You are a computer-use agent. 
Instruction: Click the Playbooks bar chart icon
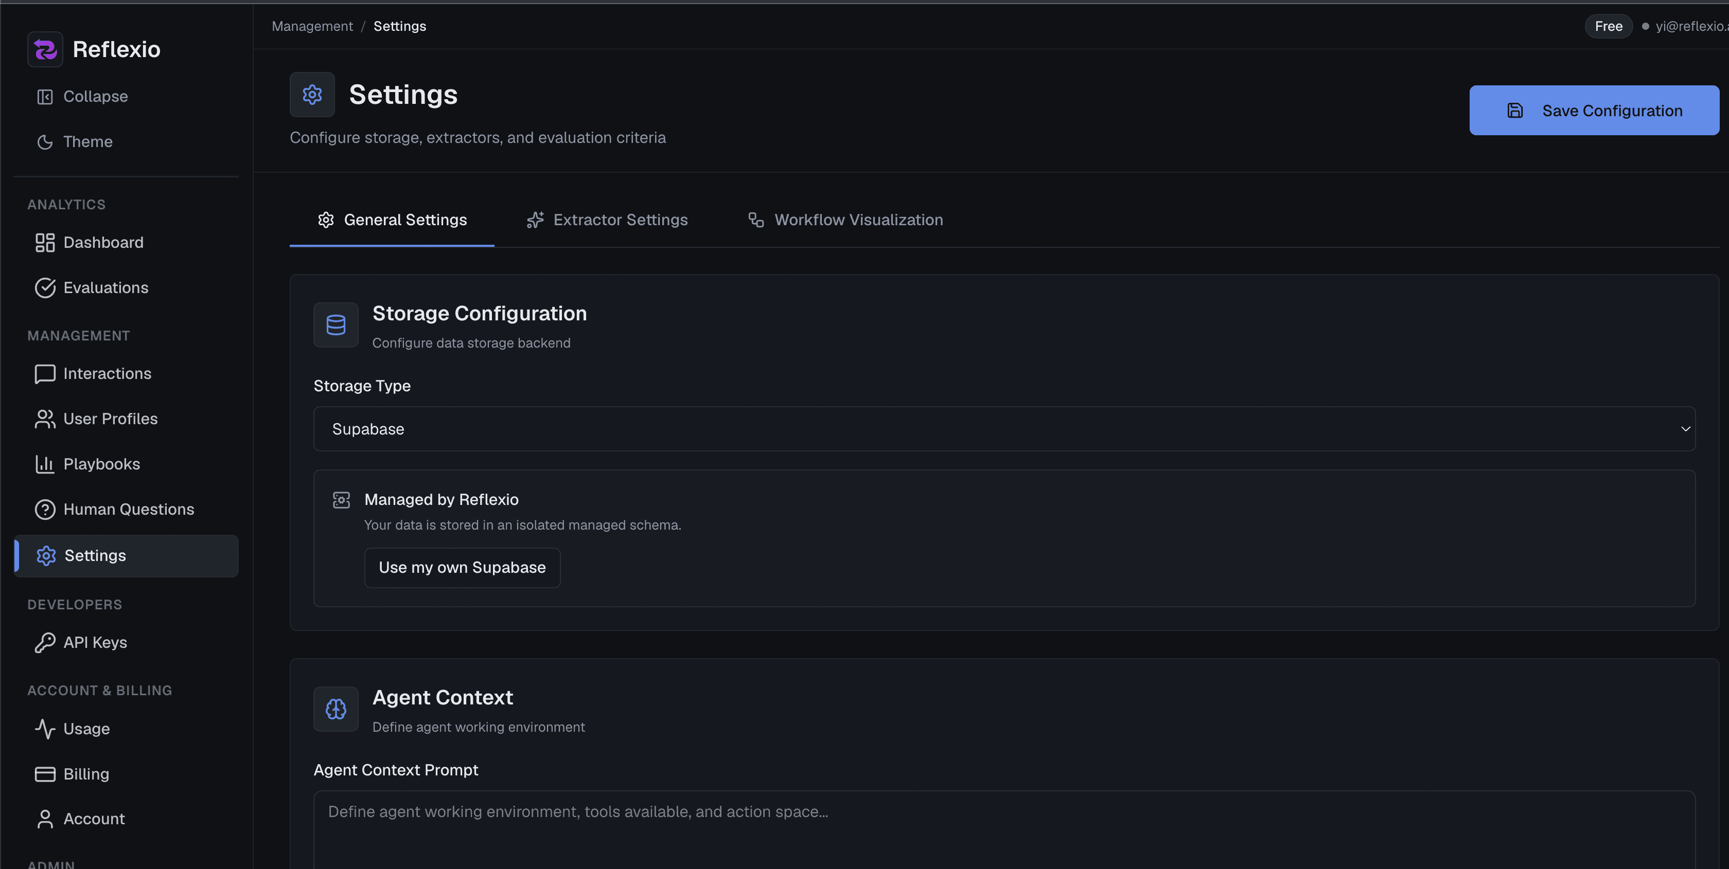[45, 464]
